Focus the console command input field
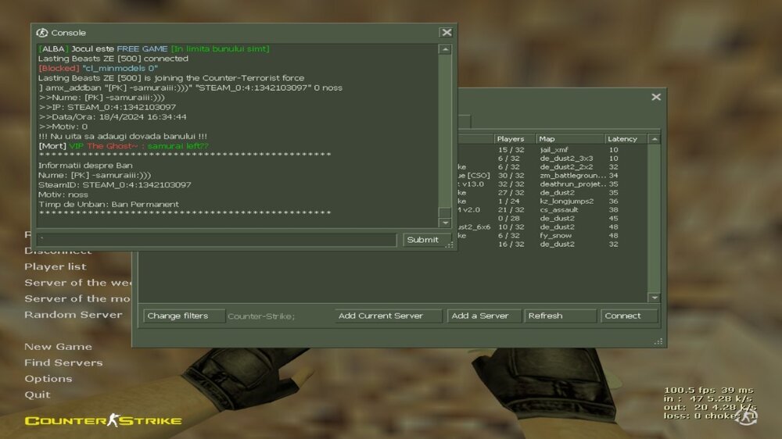The image size is (782, 439). coord(217,240)
